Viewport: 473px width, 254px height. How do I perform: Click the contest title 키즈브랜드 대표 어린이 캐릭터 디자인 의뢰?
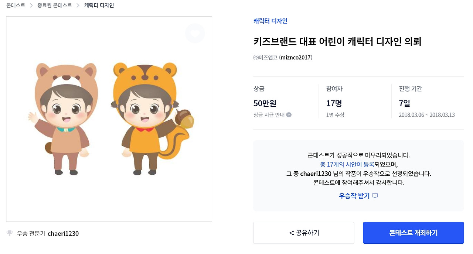337,41
